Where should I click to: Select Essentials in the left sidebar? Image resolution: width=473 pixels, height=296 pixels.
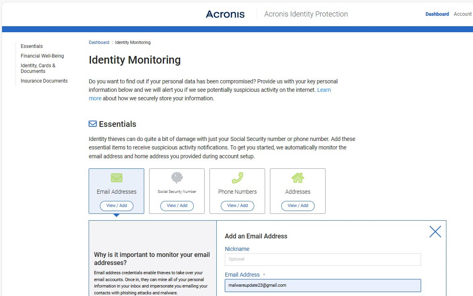(32, 46)
